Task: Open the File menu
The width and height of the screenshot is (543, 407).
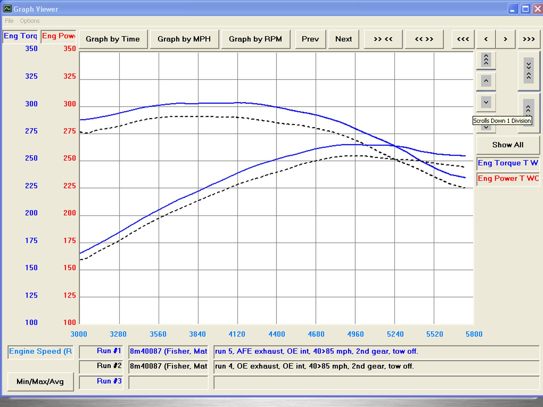Action: [9, 21]
